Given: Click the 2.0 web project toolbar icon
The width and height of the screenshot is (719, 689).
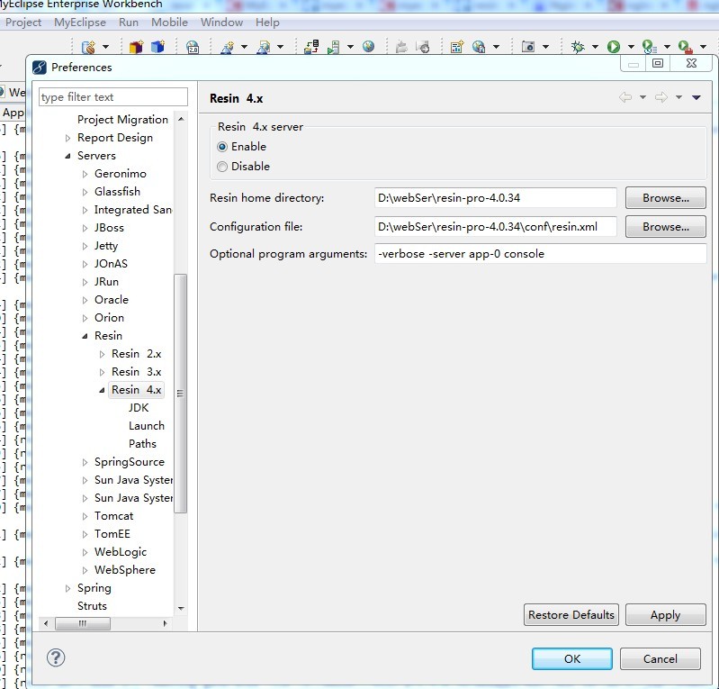Looking at the screenshot, I should 193,47.
